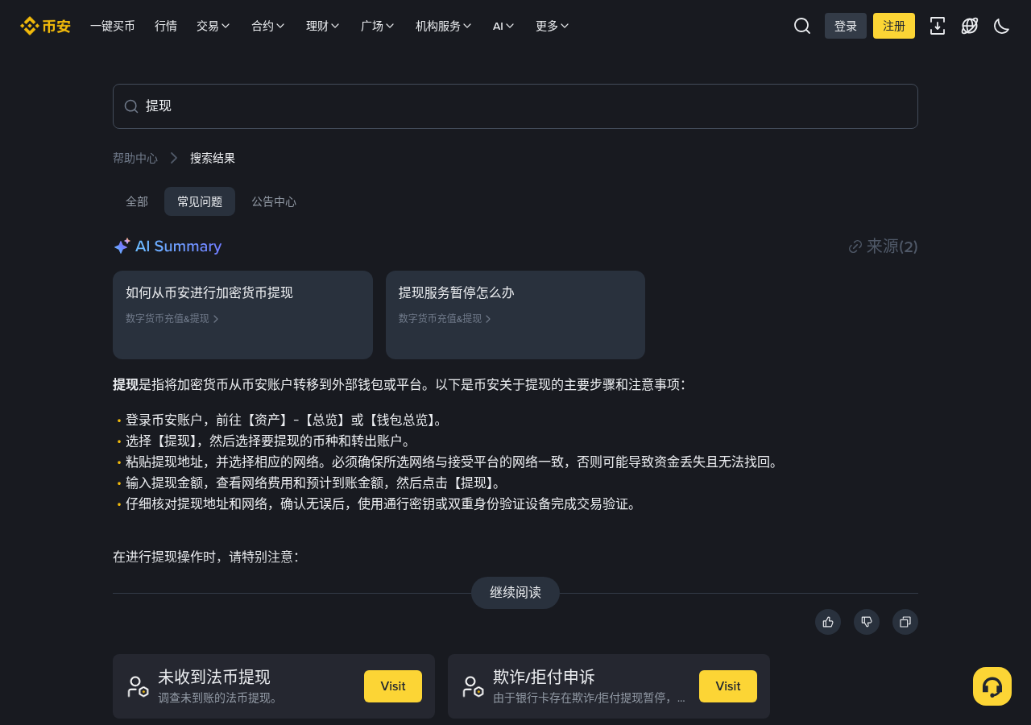Switch to the 全部 tab
The width and height of the screenshot is (1031, 725).
pos(137,201)
